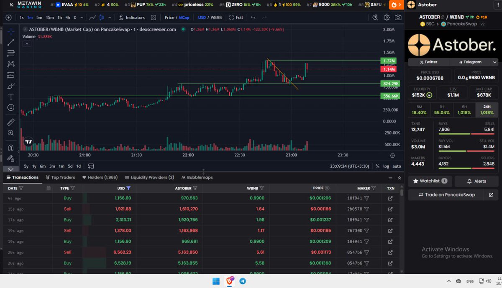Open the Fibonacci retracement tool
502x288 pixels.
pyautogui.click(x=11, y=53)
